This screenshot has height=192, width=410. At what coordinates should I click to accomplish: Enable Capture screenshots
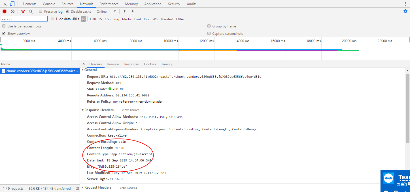[x=209, y=33]
